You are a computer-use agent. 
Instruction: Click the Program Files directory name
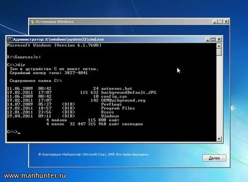pyautogui.click(x=118, y=108)
